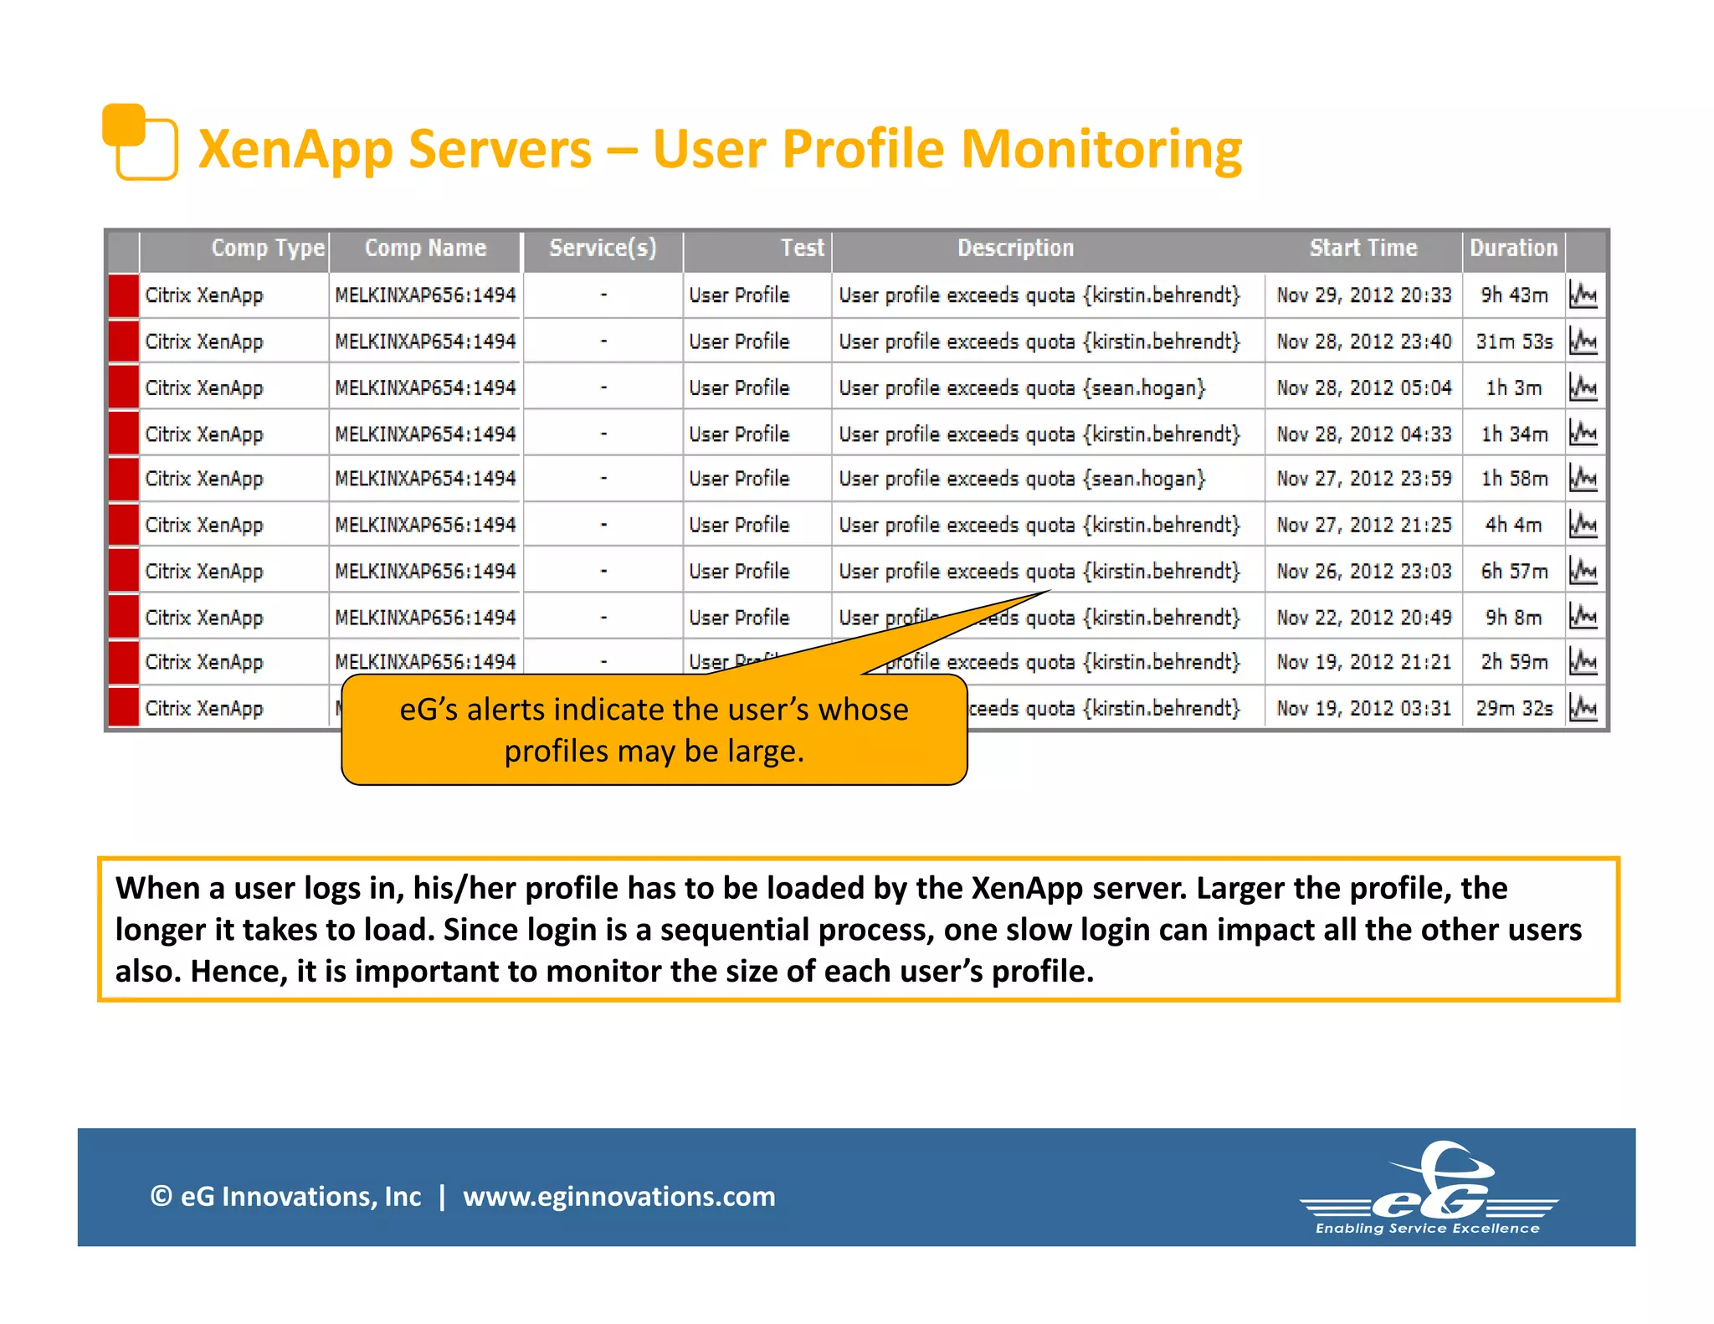Open graph icon for Nov 28, 2012 05:04 alert
This screenshot has width=1714, height=1324.
1583,387
